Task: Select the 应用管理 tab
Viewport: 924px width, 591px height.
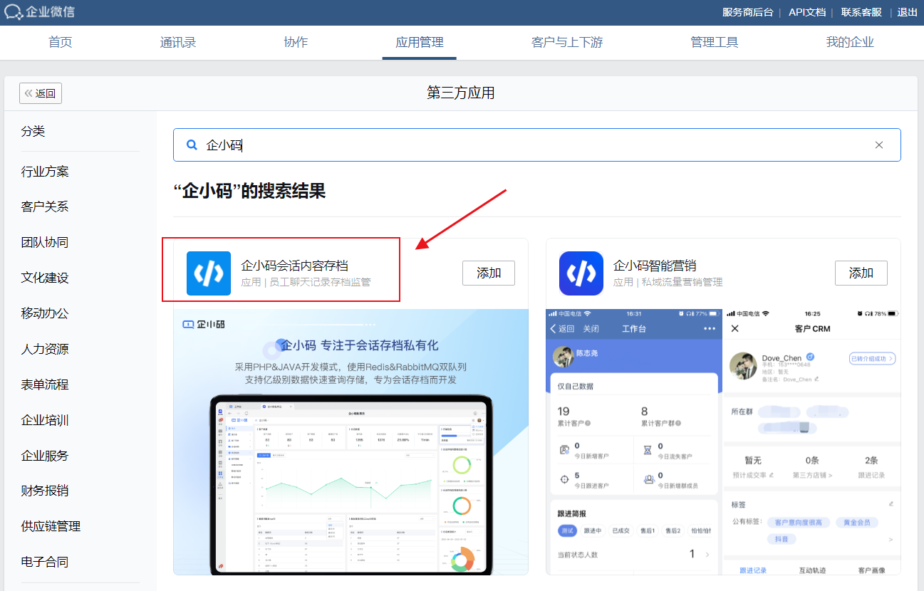Action: pyautogui.click(x=420, y=42)
